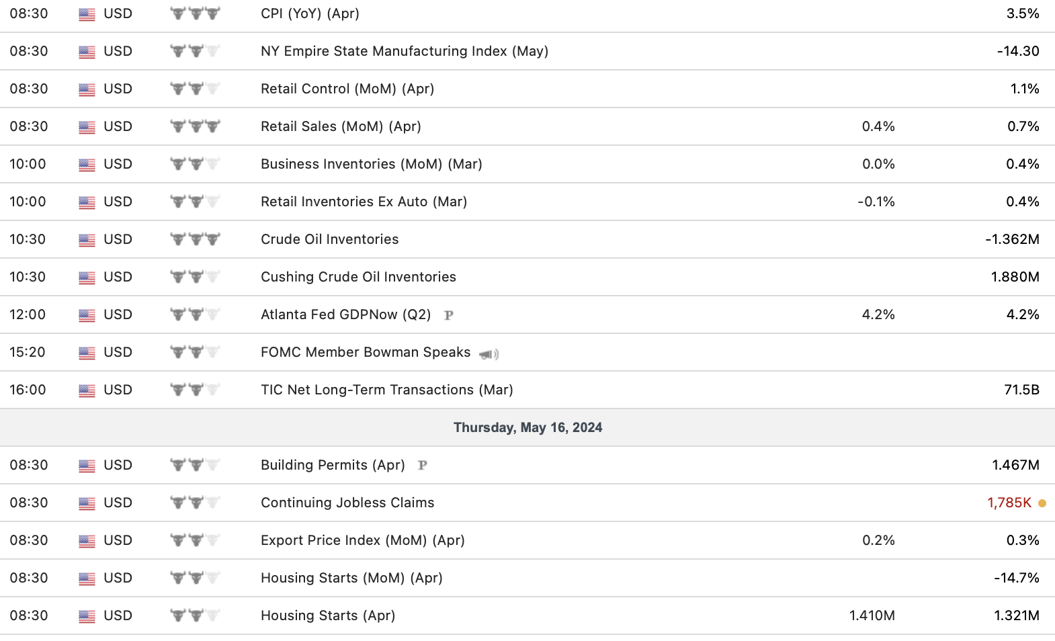Click the 1,785K Continuing Jobless Claims value
Image resolution: width=1055 pixels, height=641 pixels.
tap(1009, 503)
